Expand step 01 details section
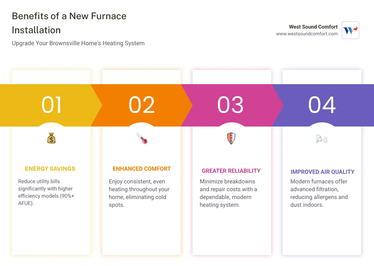 pyautogui.click(x=51, y=192)
